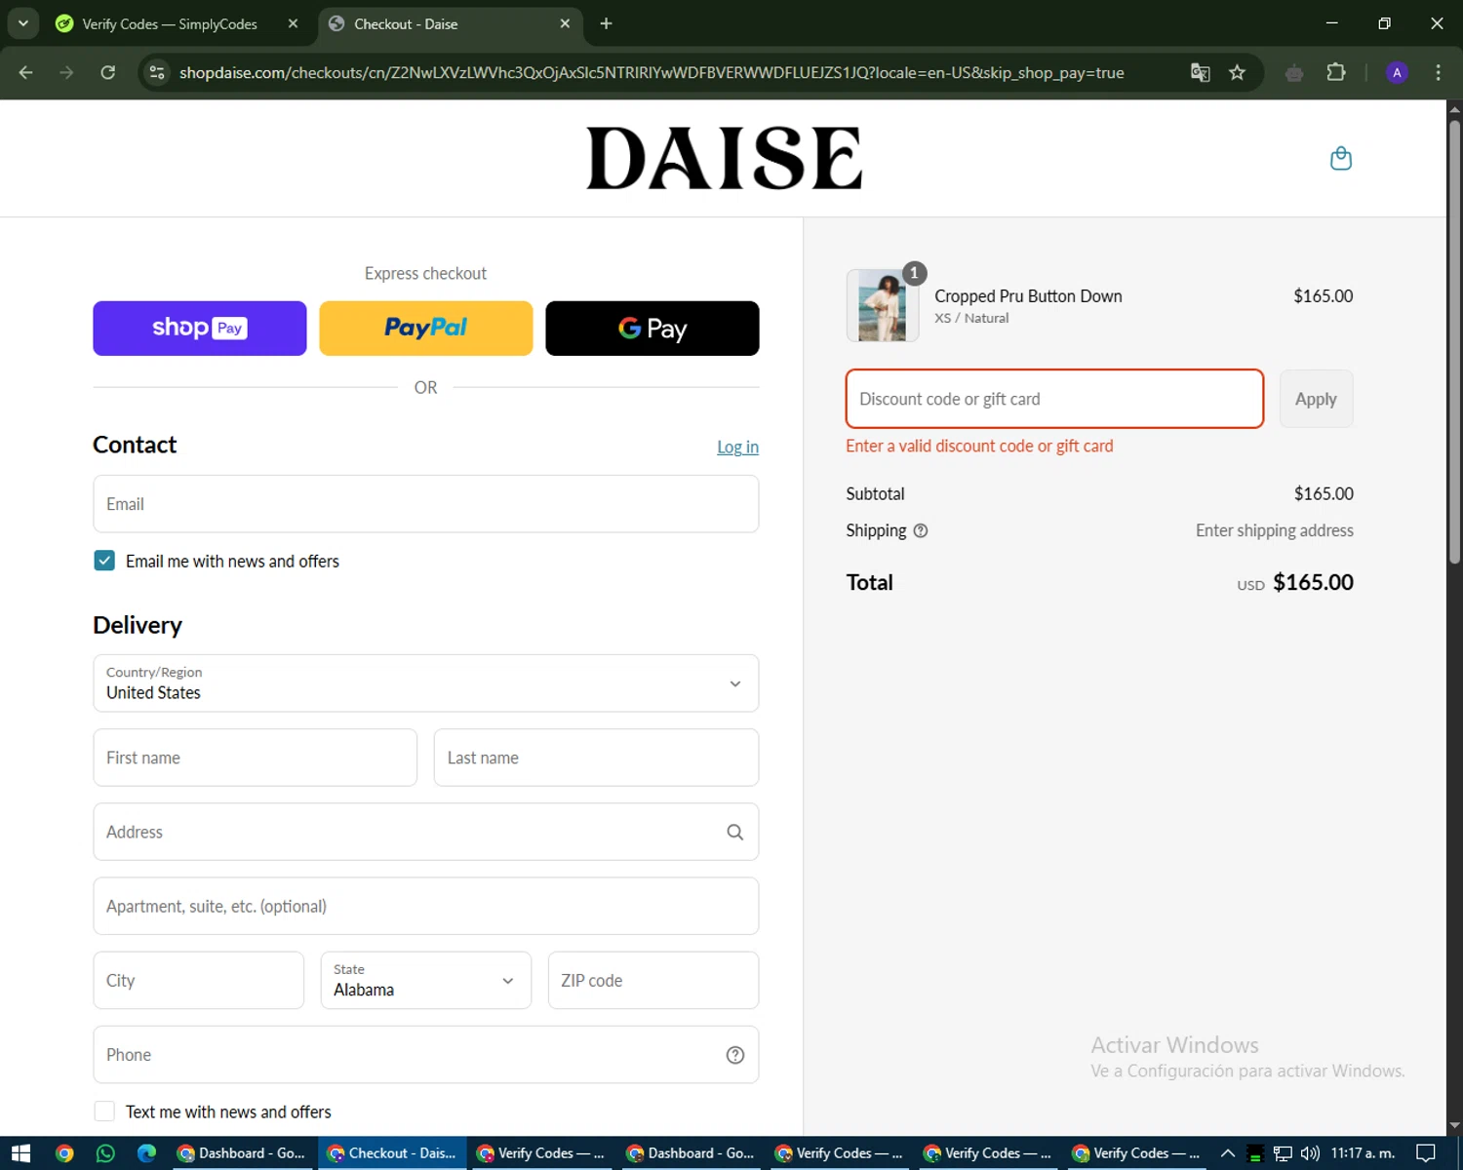Focus the Phone input field
This screenshot has height=1170, width=1463.
click(x=426, y=1055)
